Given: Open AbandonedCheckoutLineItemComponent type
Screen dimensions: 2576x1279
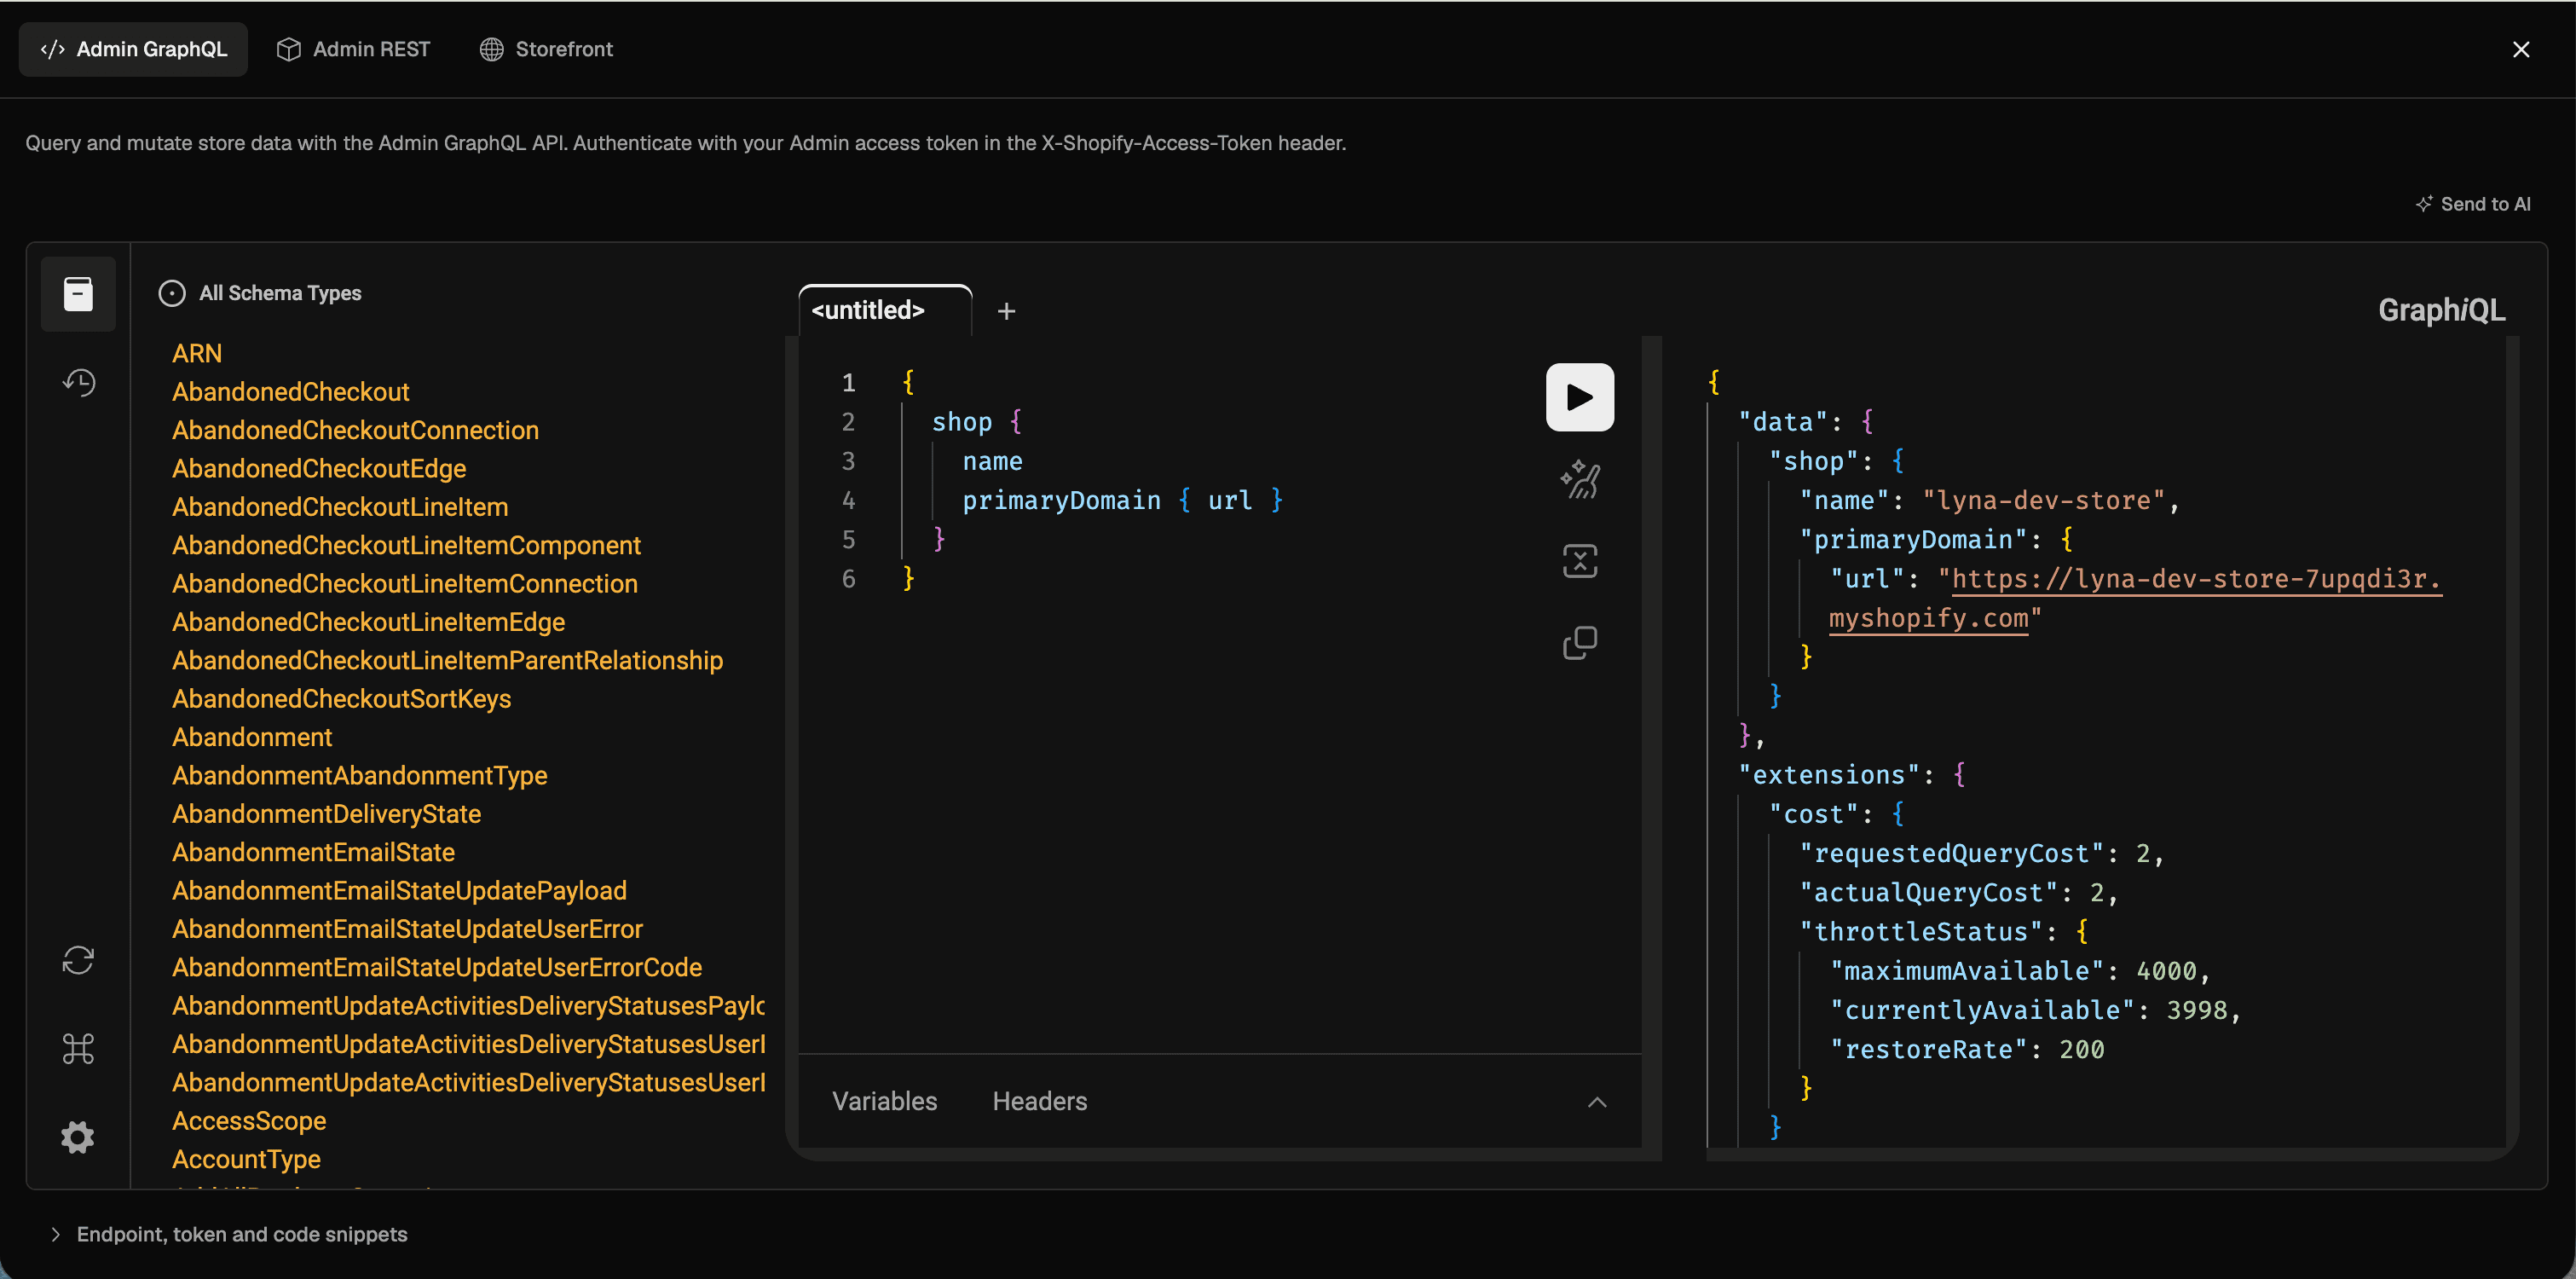Looking at the screenshot, I should pos(406,545).
